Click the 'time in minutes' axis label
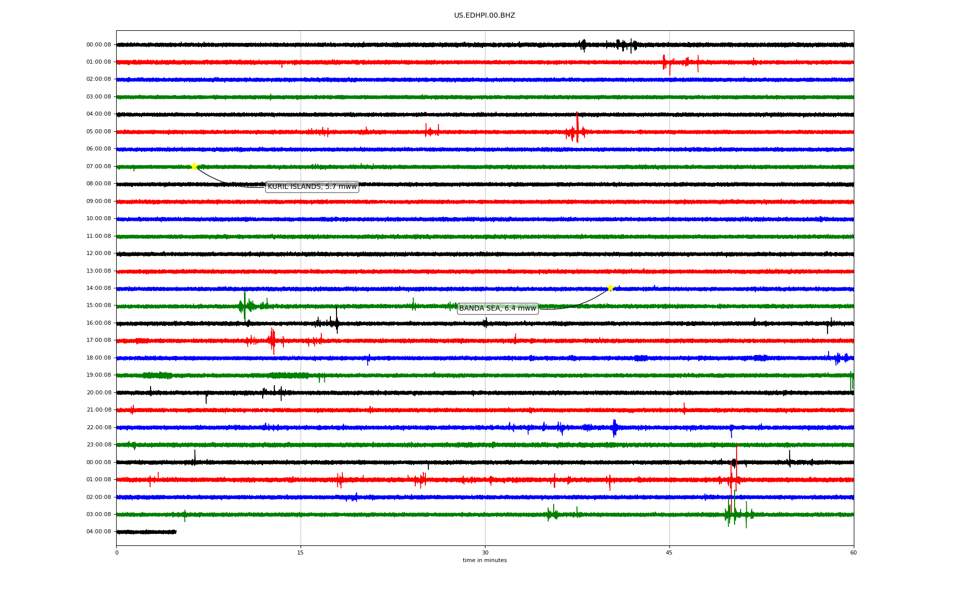Screen dimensions: 970x606 pos(484,561)
